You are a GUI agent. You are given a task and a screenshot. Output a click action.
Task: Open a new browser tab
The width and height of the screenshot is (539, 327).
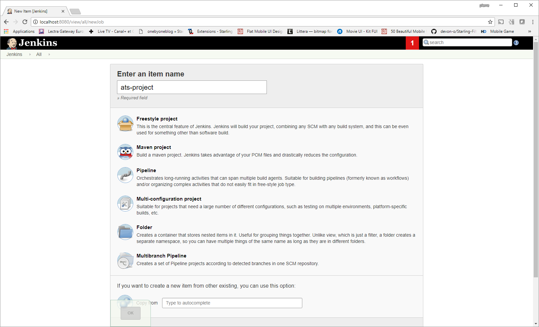75,12
